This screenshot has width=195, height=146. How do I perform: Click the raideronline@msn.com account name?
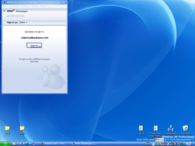click(34, 38)
